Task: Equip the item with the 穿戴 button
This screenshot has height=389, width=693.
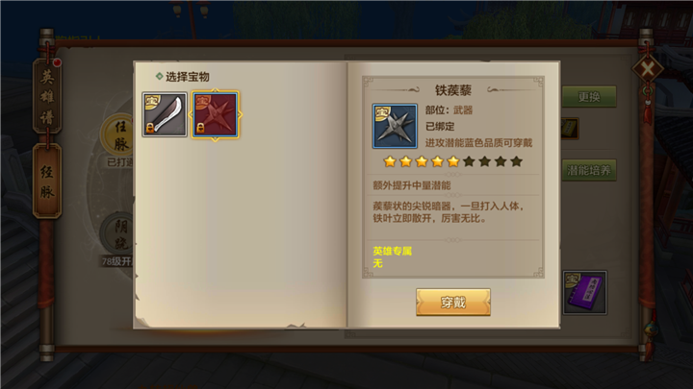Action: coord(453,303)
